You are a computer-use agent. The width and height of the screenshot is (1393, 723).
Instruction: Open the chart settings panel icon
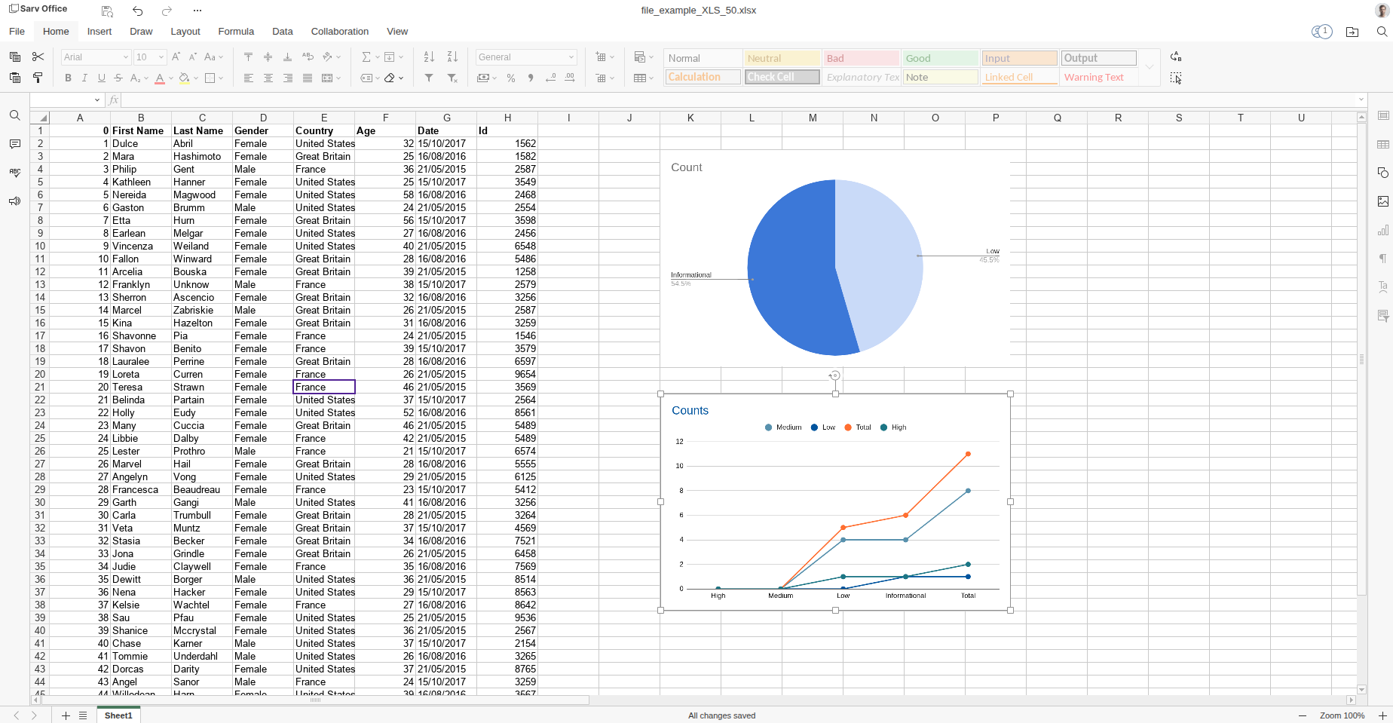(1383, 230)
